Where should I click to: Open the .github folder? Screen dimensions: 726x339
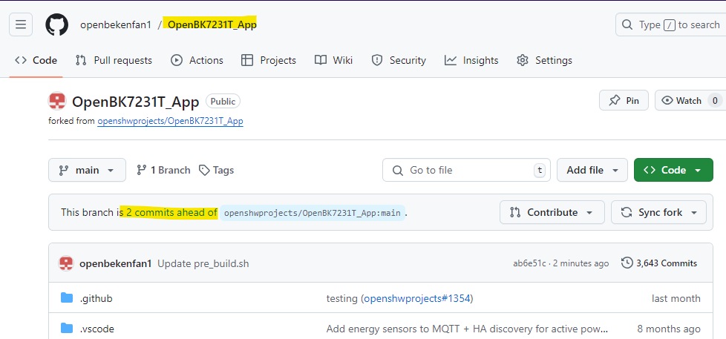[97, 299]
